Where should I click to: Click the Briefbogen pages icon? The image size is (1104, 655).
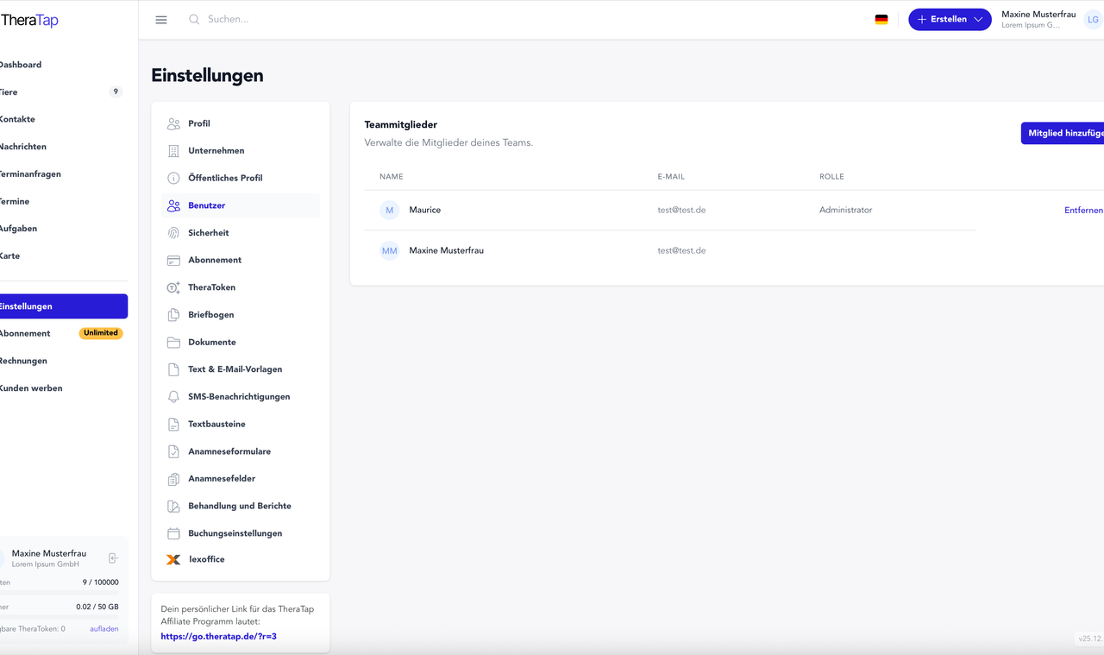[173, 315]
